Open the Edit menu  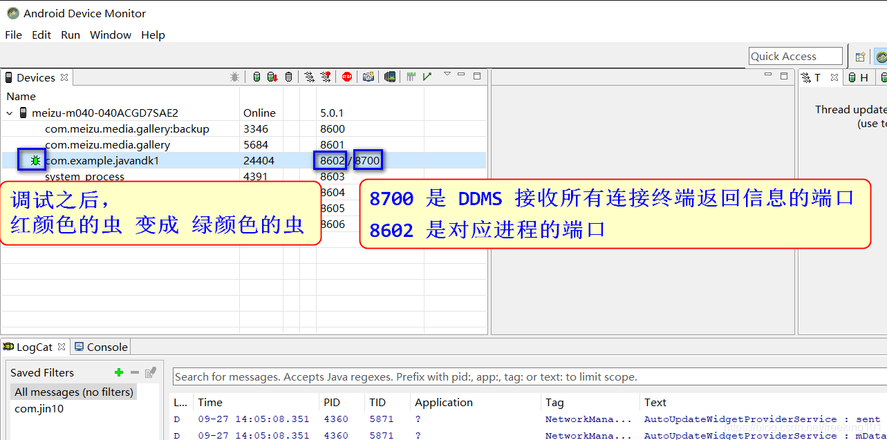coord(41,35)
